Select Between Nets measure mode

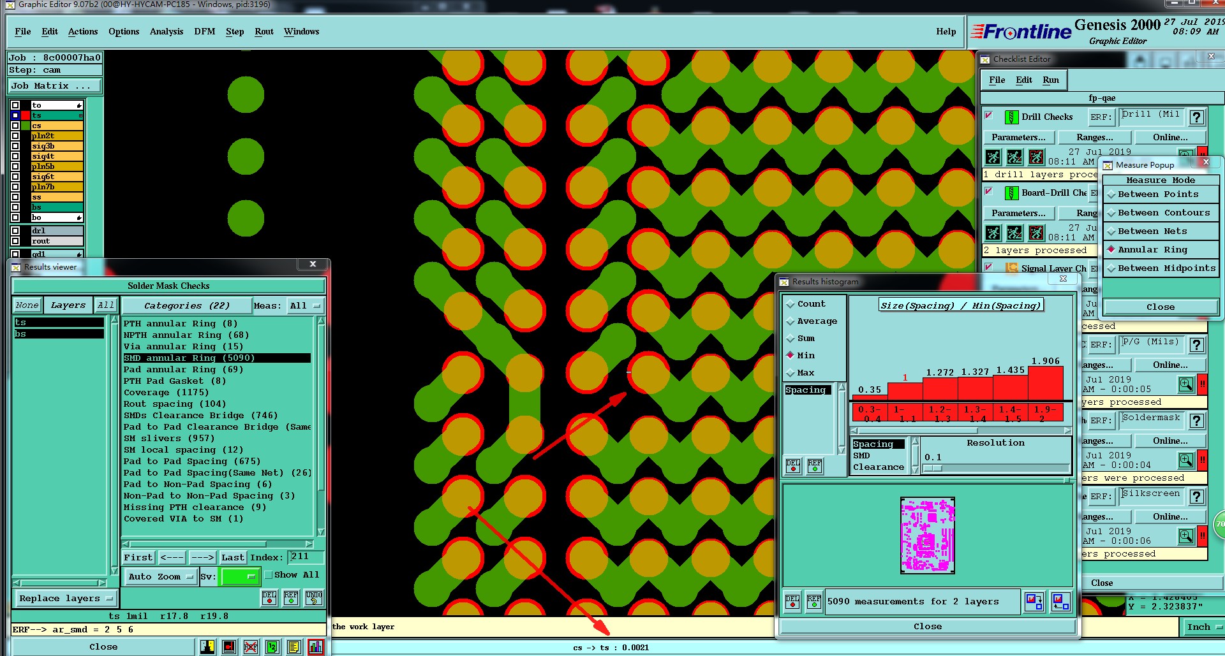pos(1161,231)
